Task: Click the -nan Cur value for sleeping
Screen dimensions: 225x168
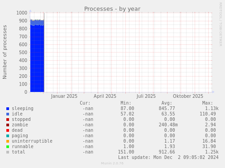Action: click(88, 108)
